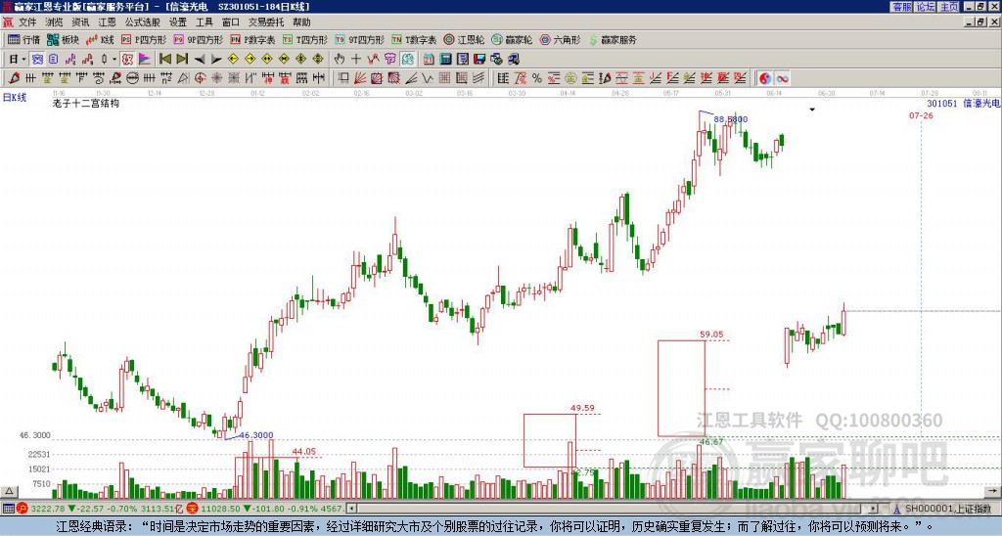Click the 46.3000 low price label on chart
Viewport: 1002px width, 536px height.
click(x=255, y=435)
